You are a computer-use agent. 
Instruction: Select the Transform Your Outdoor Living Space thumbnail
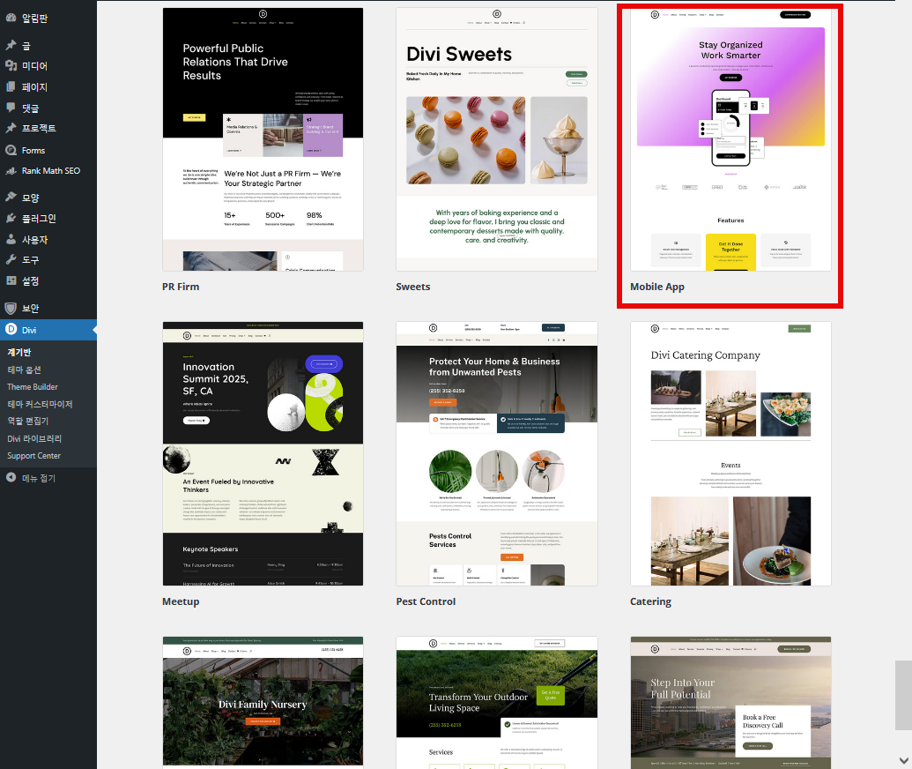click(497, 702)
